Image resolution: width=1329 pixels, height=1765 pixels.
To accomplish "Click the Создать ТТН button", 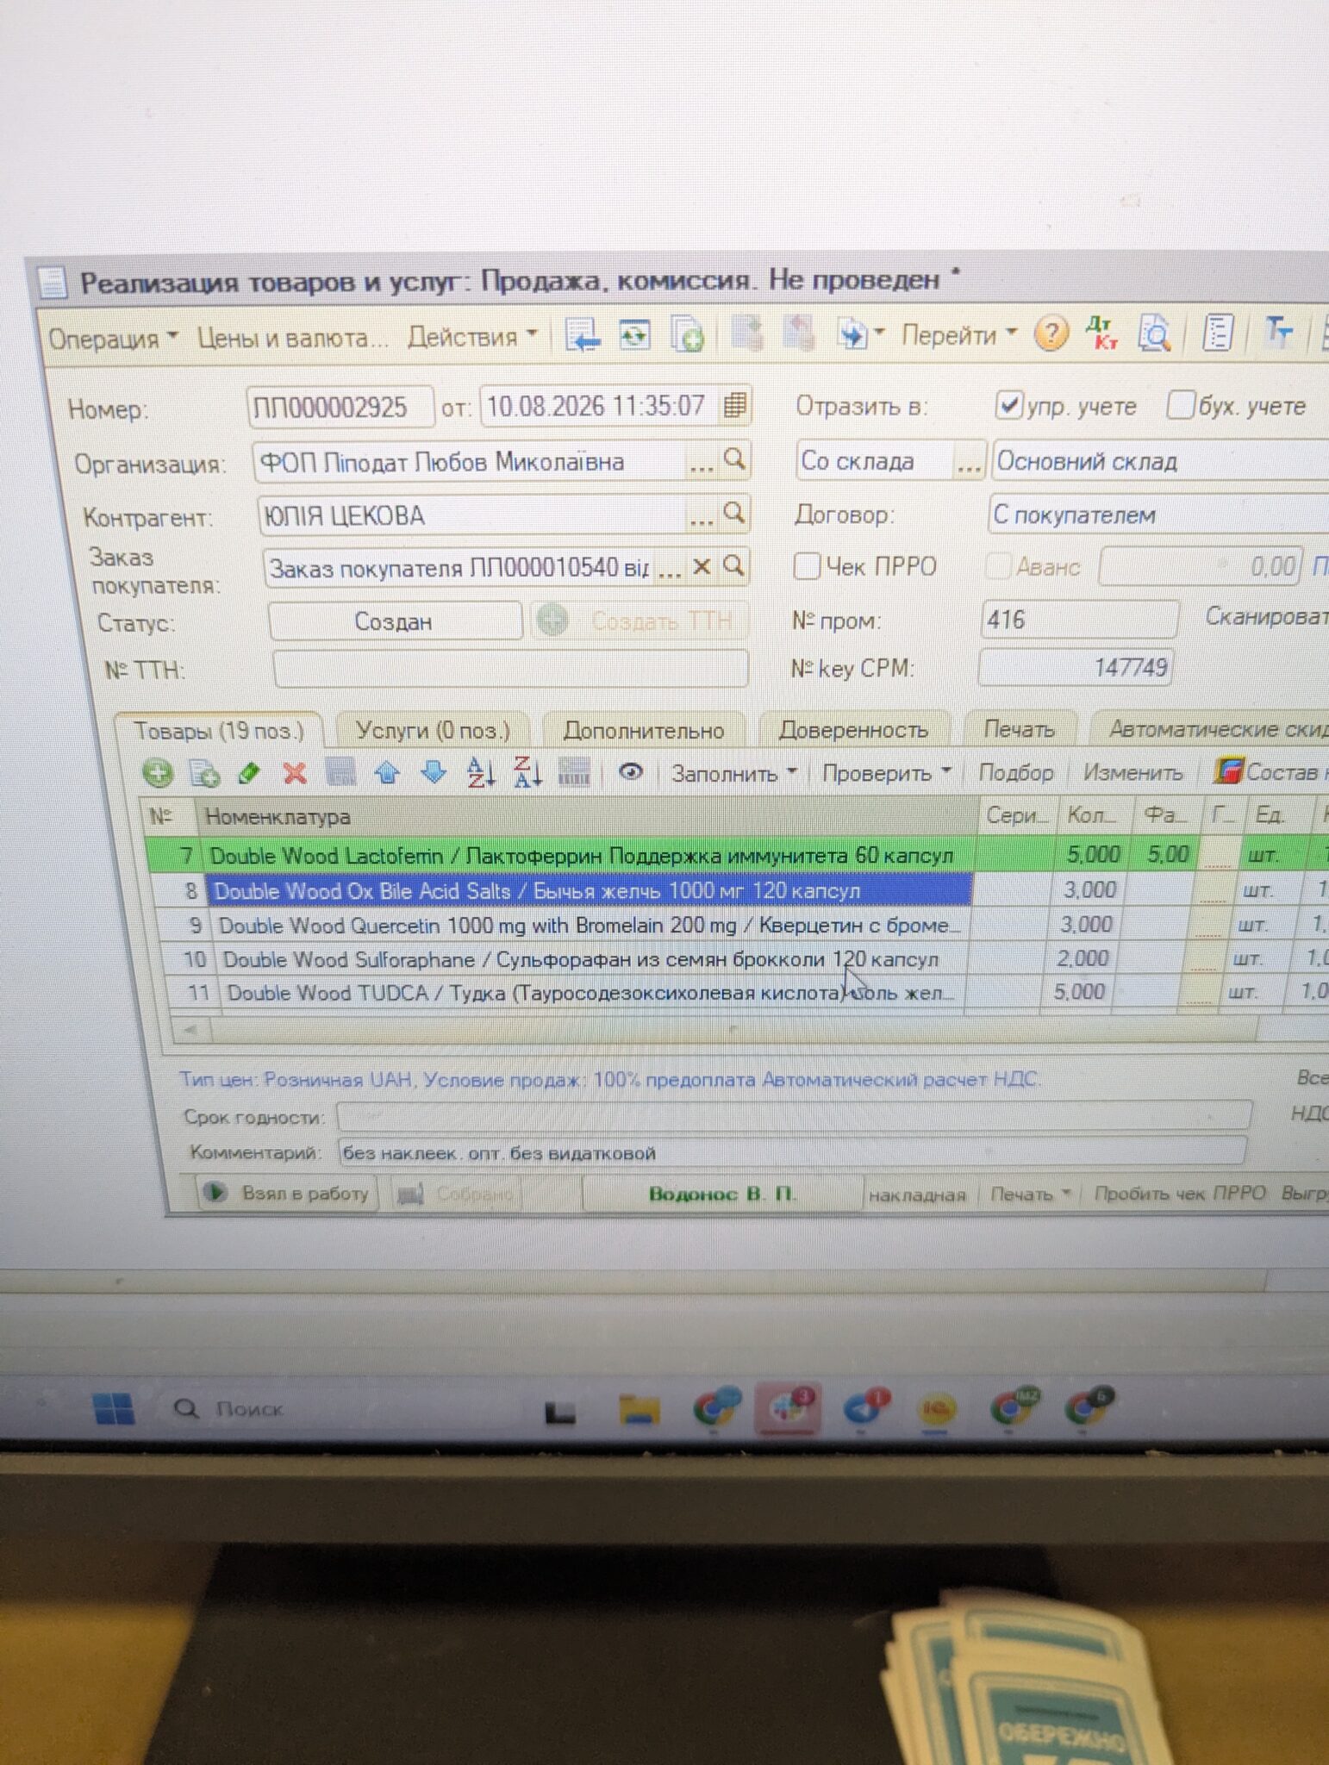I will point(639,621).
